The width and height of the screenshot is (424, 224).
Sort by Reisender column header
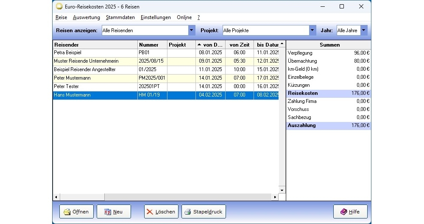click(x=95, y=45)
